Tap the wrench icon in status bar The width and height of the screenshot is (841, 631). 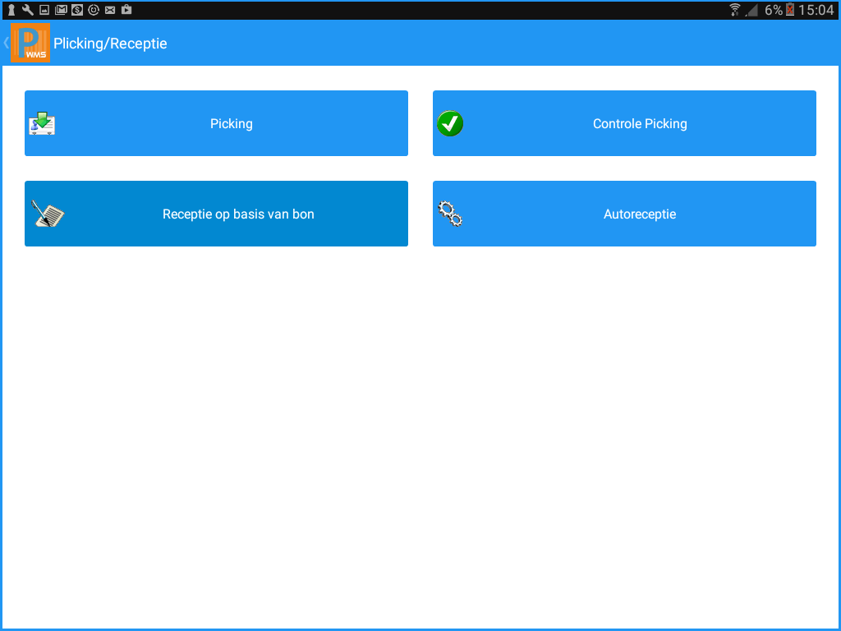pyautogui.click(x=28, y=10)
